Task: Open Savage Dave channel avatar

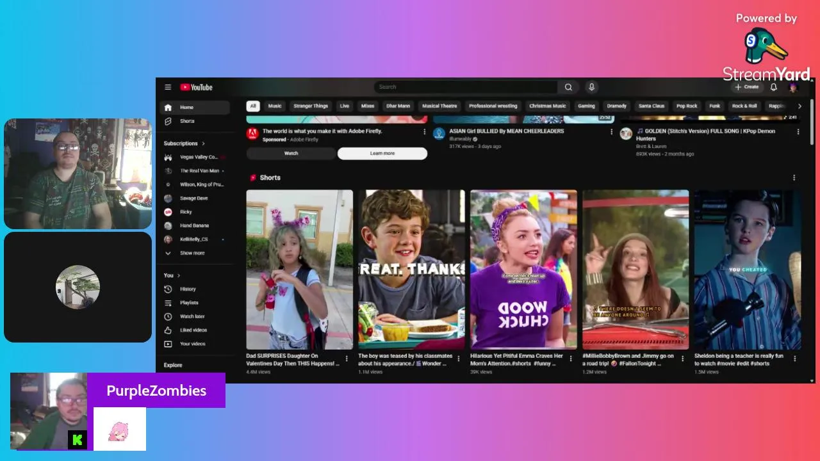Action: click(x=168, y=198)
